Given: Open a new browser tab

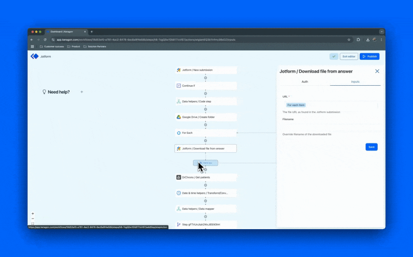Looking at the screenshot, I should tap(92, 31).
